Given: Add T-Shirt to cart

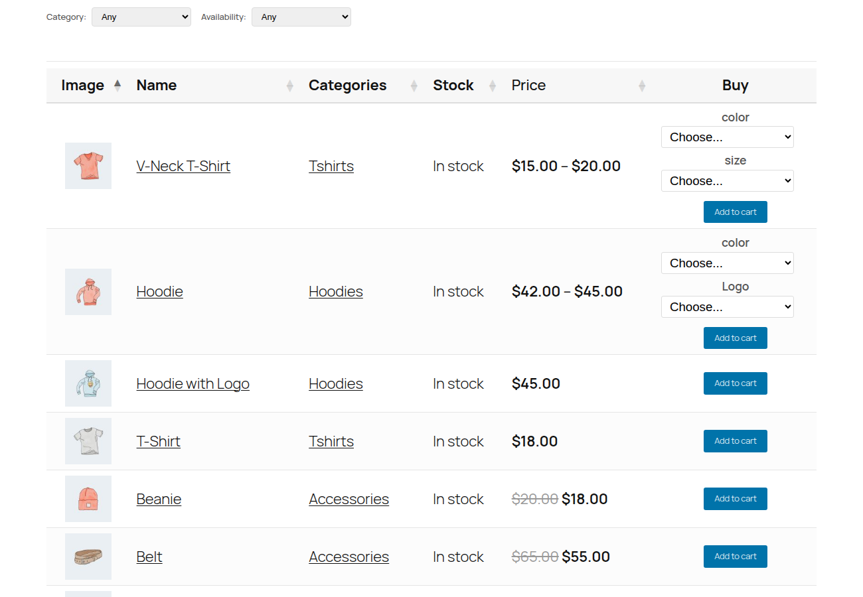Looking at the screenshot, I should [x=736, y=441].
